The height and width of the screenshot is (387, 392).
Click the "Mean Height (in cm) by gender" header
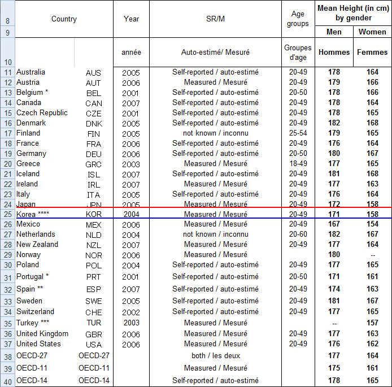[x=353, y=14]
